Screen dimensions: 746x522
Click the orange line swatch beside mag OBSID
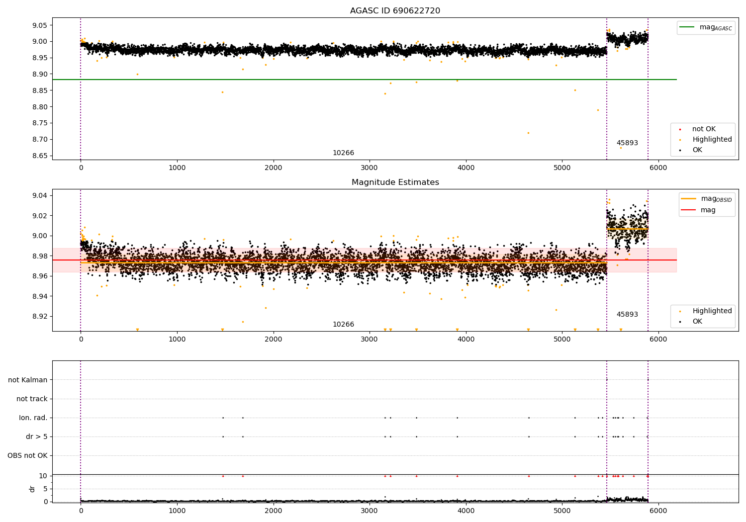[x=689, y=199]
